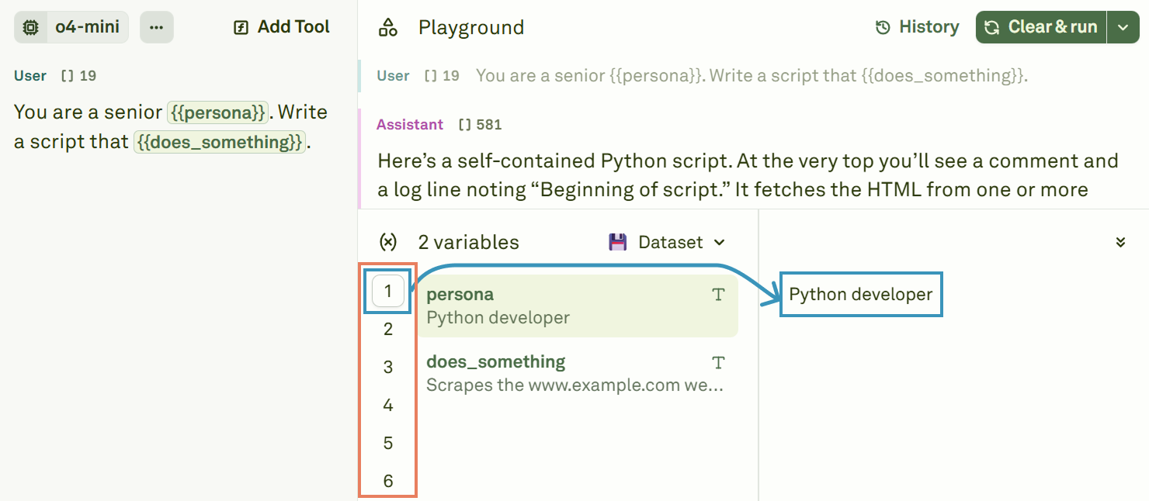Screen dimensions: 1149x501
Task: Collapse the output panel via double chevron
Action: coord(1120,241)
